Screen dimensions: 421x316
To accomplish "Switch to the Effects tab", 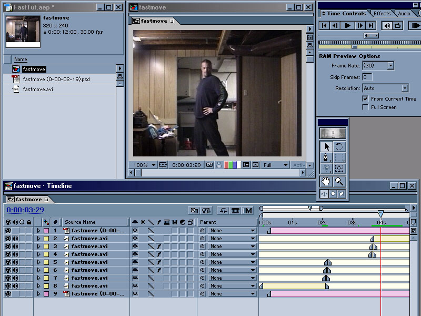I will point(382,13).
